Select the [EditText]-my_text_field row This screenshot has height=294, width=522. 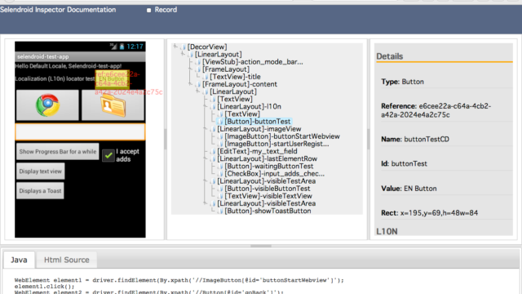pyautogui.click(x=257, y=151)
